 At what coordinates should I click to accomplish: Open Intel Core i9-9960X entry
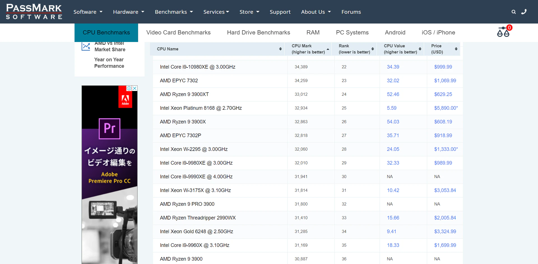coord(194,245)
